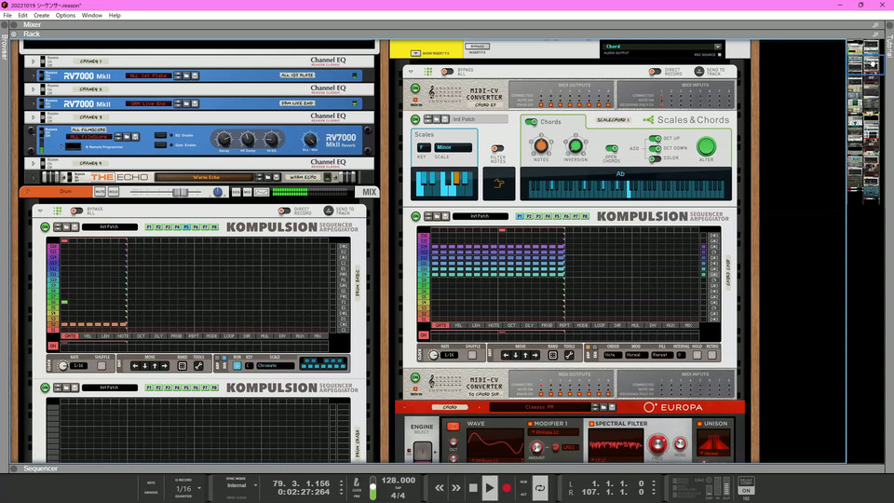This screenshot has height=503, width=894.
Task: Click the Notes knob in Scales & Chords
Action: coord(540,145)
